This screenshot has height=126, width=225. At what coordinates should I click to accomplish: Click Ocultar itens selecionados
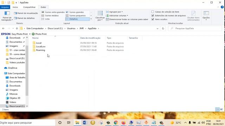tap(193, 16)
